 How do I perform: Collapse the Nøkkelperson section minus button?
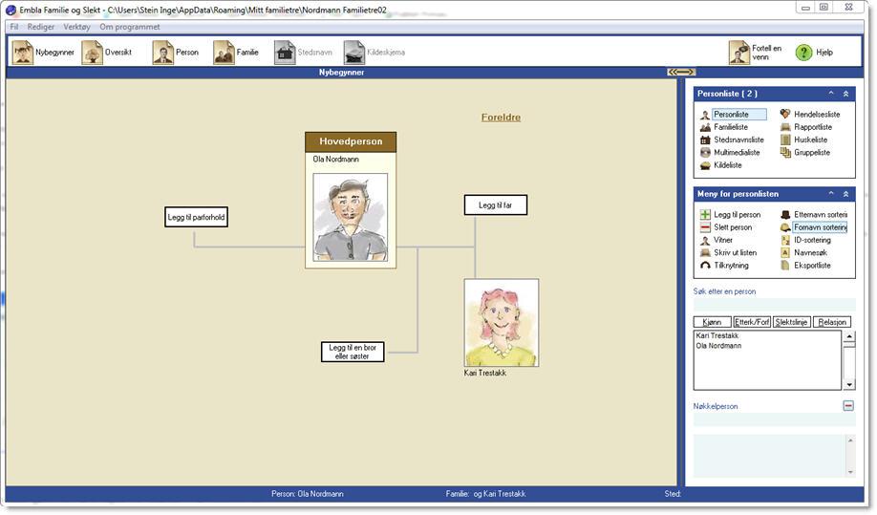click(847, 406)
